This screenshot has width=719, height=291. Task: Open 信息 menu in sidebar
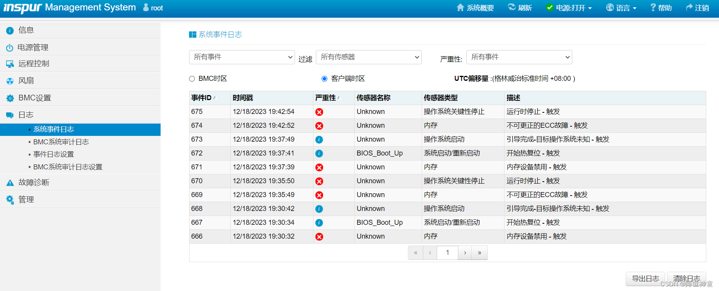[80, 30]
